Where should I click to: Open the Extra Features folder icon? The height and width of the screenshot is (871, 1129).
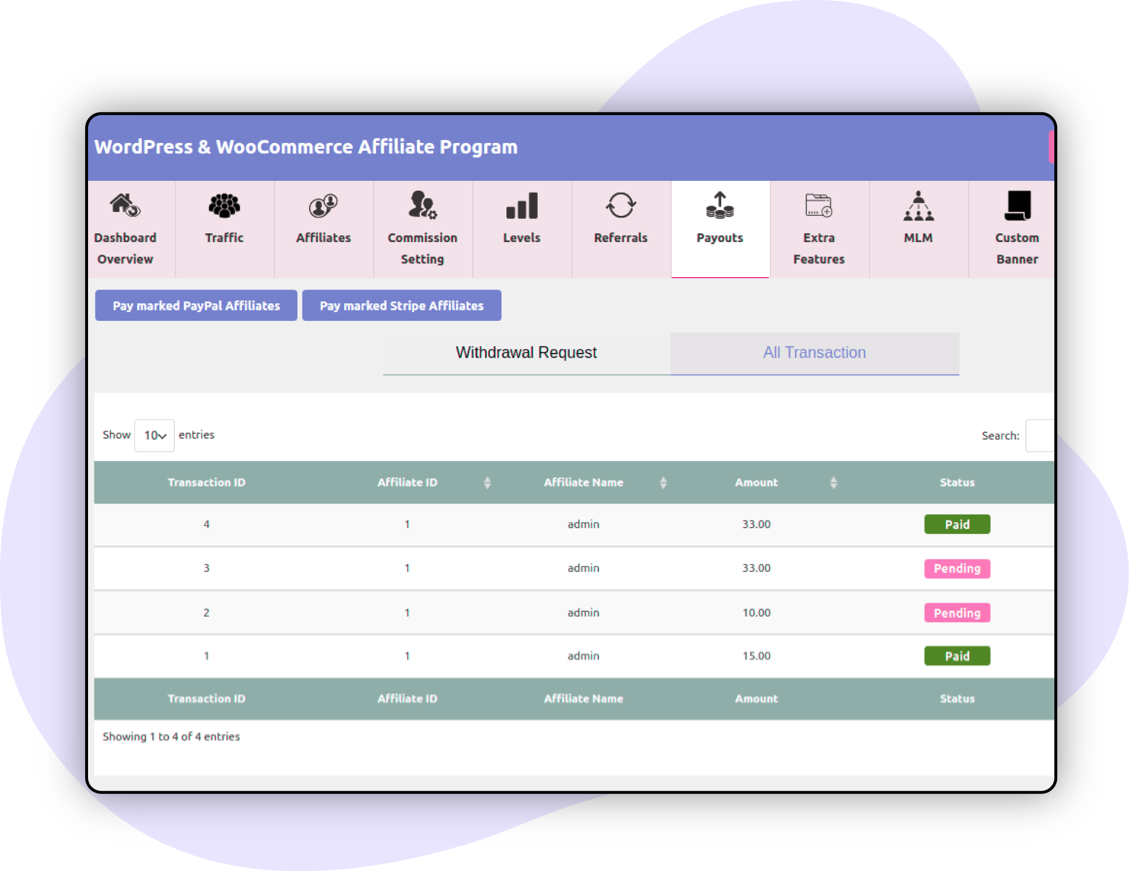click(x=819, y=205)
